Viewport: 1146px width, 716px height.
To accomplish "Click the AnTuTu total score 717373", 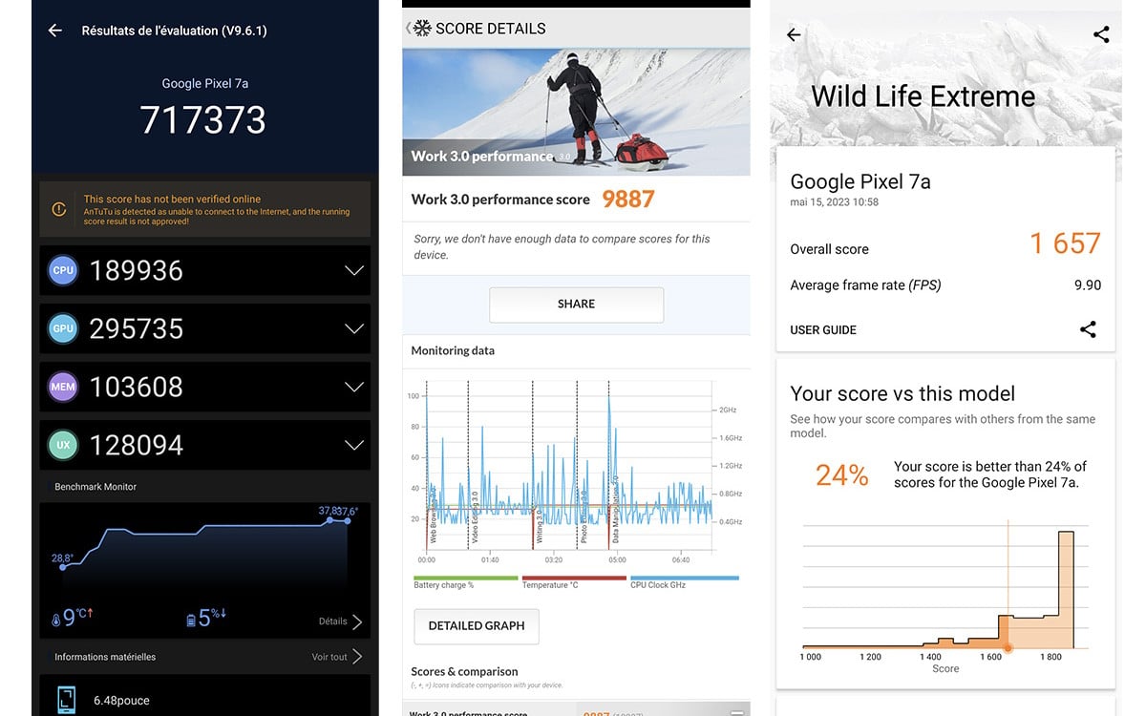I will point(203,120).
